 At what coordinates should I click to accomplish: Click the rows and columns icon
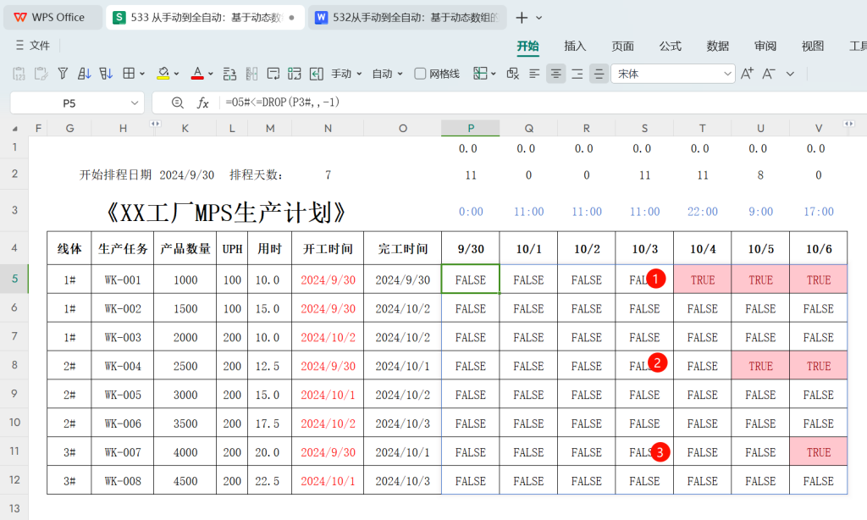(x=295, y=74)
